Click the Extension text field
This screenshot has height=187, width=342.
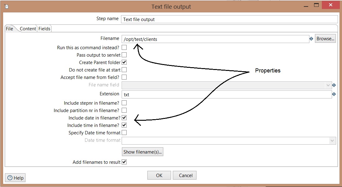click(227, 94)
